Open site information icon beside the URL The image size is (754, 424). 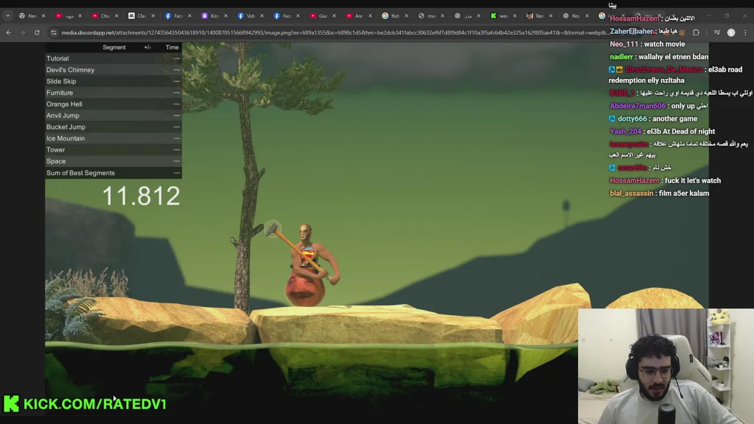[54, 33]
